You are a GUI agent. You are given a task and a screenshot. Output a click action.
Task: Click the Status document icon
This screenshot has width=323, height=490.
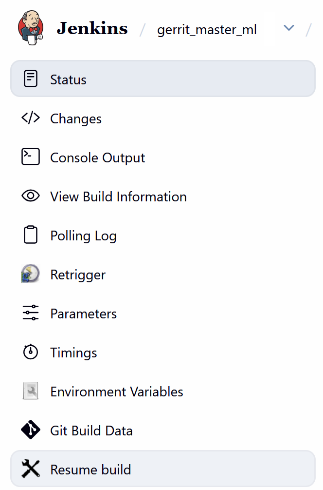[30, 78]
